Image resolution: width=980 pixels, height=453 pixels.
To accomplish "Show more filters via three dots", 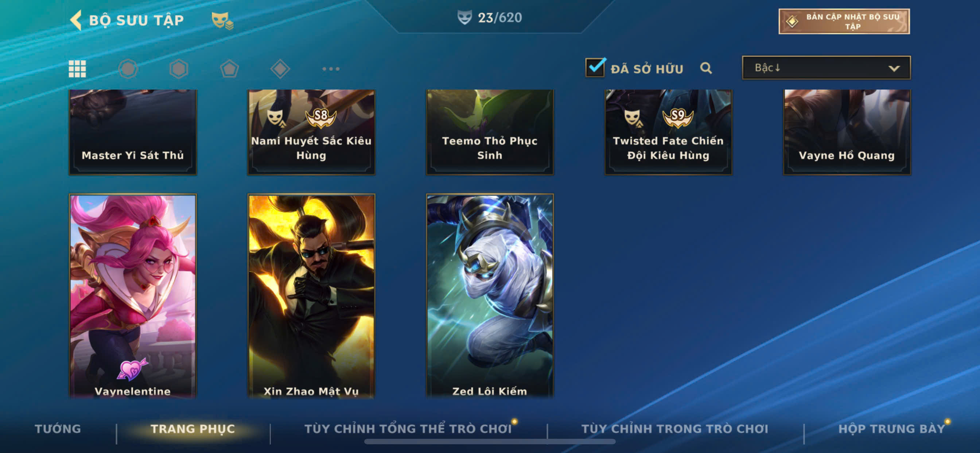I will (331, 69).
